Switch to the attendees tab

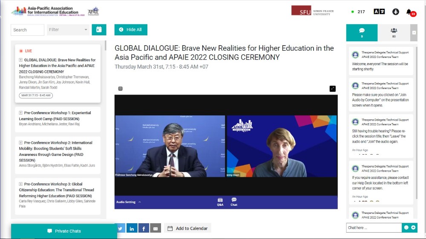(394, 32)
